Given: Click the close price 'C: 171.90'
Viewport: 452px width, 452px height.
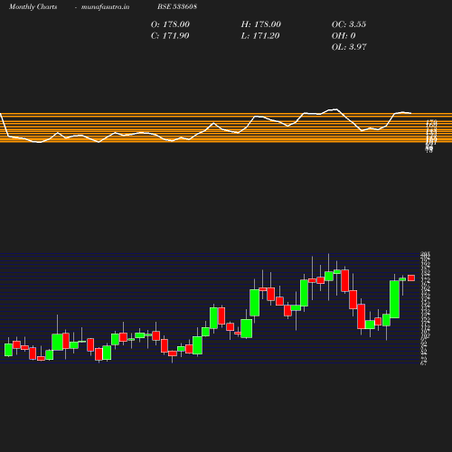Looking at the screenshot, I should [170, 36].
